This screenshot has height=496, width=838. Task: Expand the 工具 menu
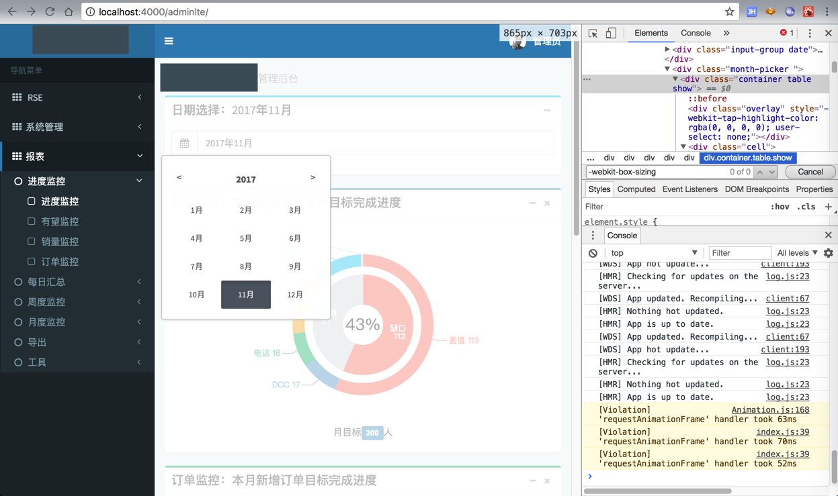[x=139, y=362]
